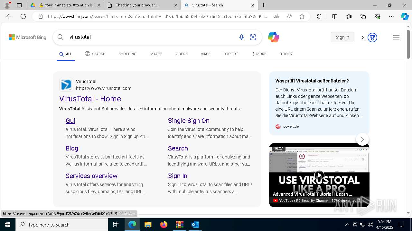Screen dimensions: 412x231
Task: Click the translate page icon
Action: click(276, 16)
